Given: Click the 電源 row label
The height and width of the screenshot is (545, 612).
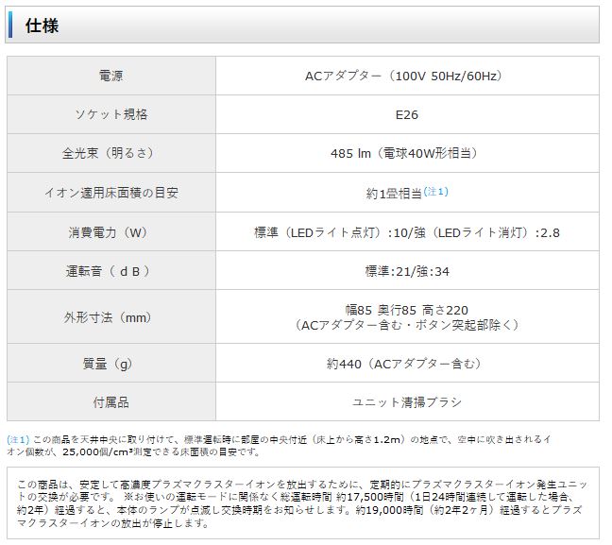Looking at the screenshot, I should tap(111, 76).
